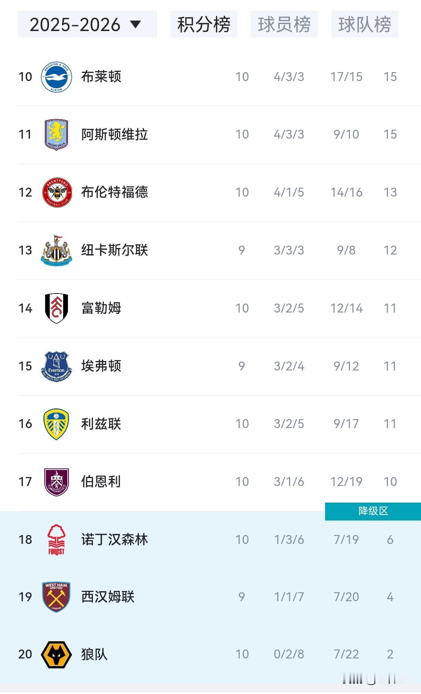Open the 球队榜 tab
421x694 pixels.
[x=364, y=24]
